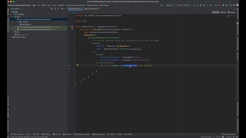246x138 pixels.
Task: Click the Make Project hammer icon
Action: click(x=161, y=5)
